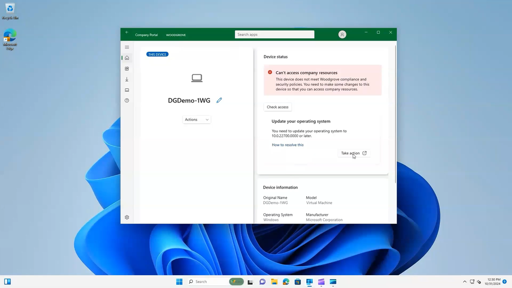This screenshot has height=288, width=512.
Task: Open the How to resolve this link
Action: pyautogui.click(x=288, y=145)
